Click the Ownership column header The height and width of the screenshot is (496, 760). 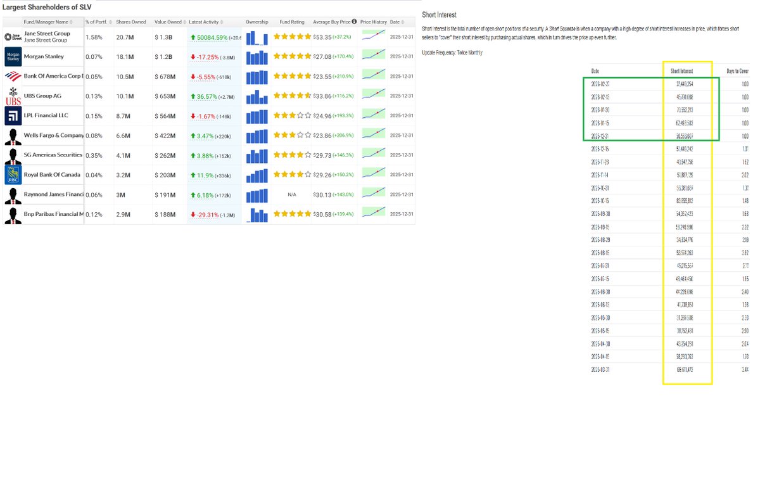click(x=257, y=22)
